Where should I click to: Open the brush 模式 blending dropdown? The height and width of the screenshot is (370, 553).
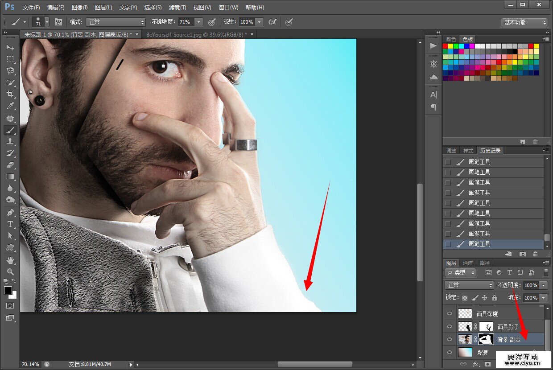pyautogui.click(x=116, y=22)
